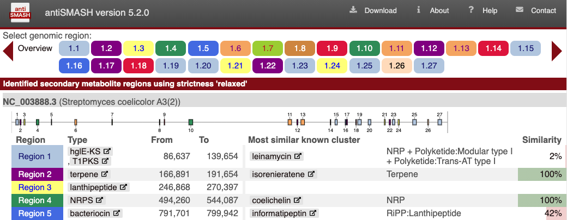
Task: Click the isorenieratene cluster link
Action: (x=283, y=174)
